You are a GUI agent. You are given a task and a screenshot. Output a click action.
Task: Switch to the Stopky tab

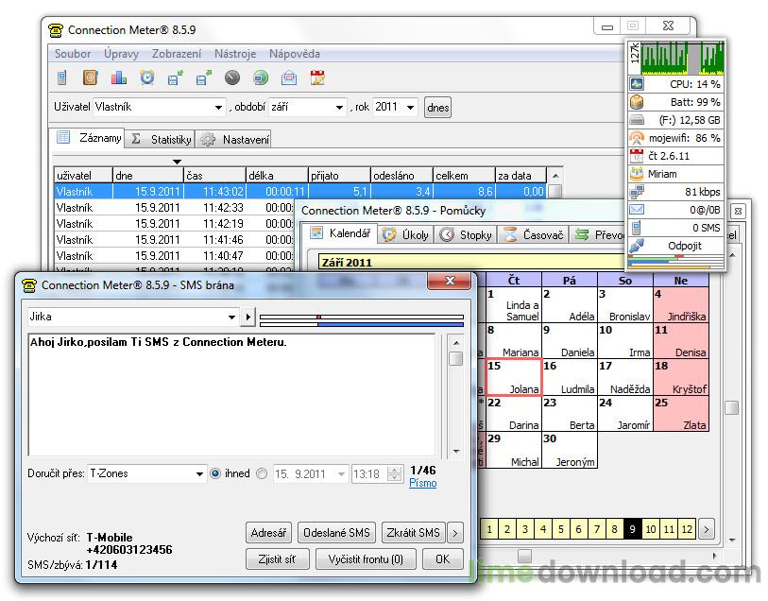(x=466, y=234)
